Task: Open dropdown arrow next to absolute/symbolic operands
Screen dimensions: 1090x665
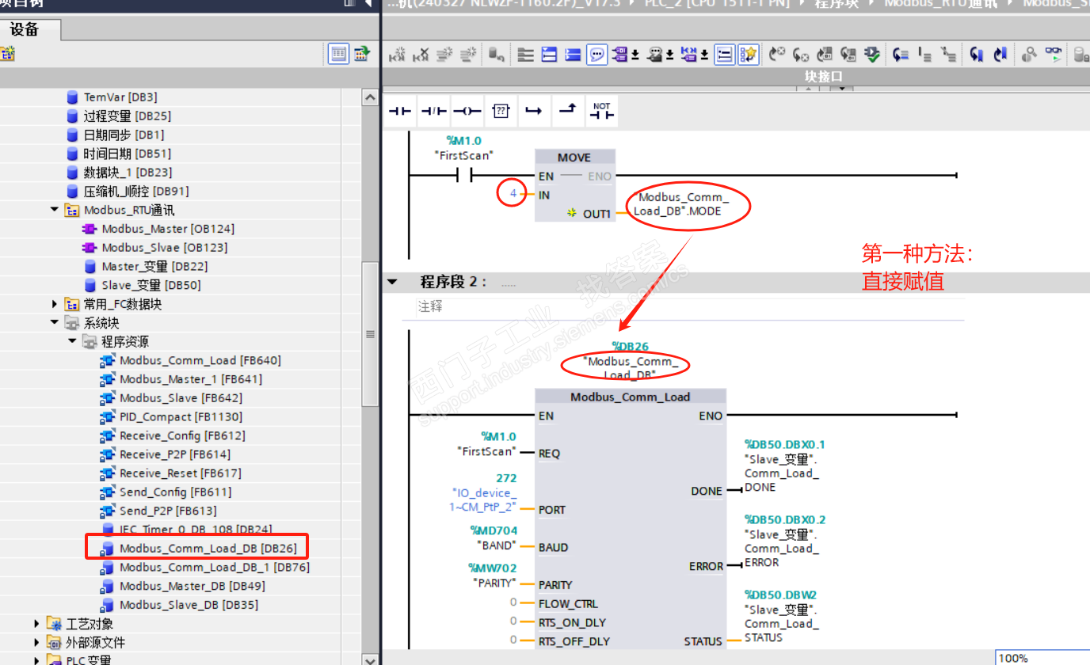Action: pyautogui.click(x=635, y=55)
